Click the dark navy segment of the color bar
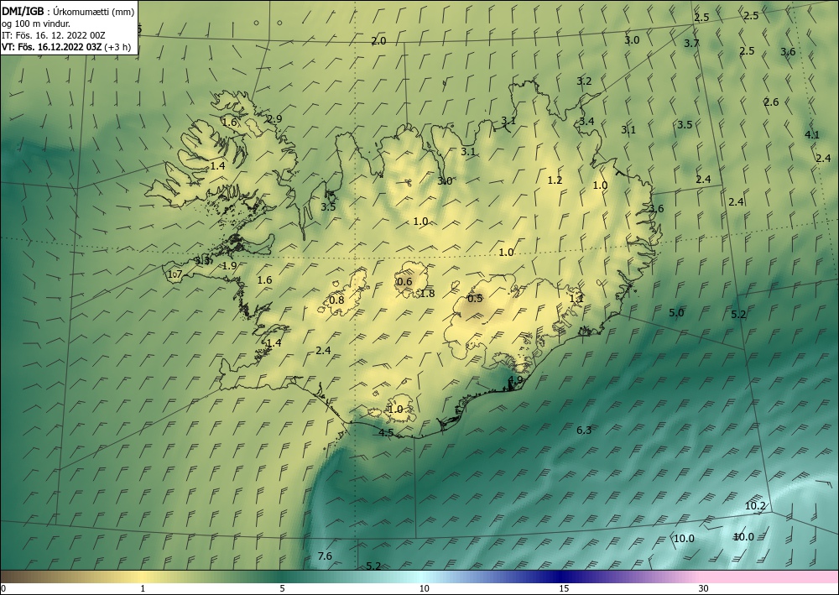Image resolution: width=839 pixels, height=595 pixels. click(559, 577)
